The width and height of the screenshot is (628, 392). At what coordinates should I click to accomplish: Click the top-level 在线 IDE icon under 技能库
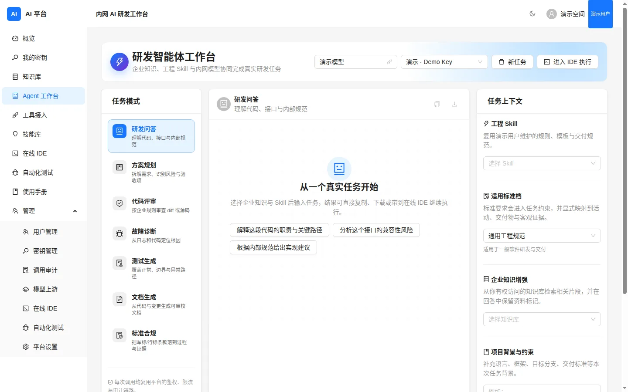(x=15, y=153)
